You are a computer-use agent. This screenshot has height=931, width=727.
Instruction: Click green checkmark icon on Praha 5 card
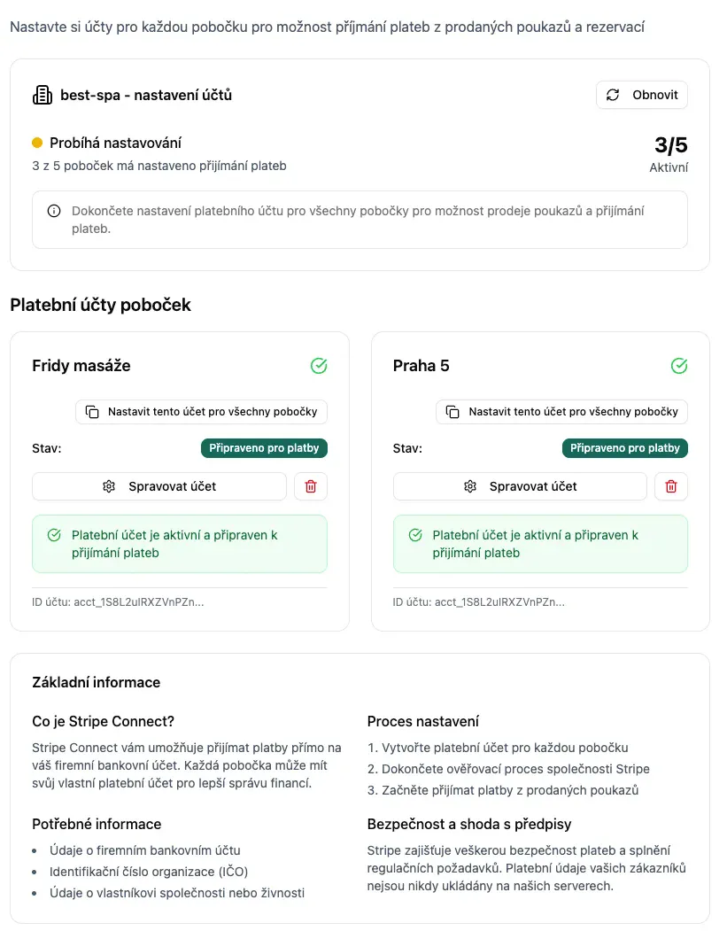679,366
